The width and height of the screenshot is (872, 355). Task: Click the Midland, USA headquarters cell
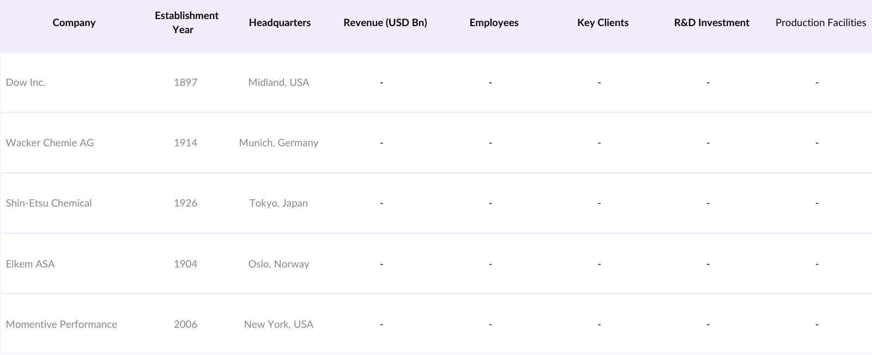[278, 83]
